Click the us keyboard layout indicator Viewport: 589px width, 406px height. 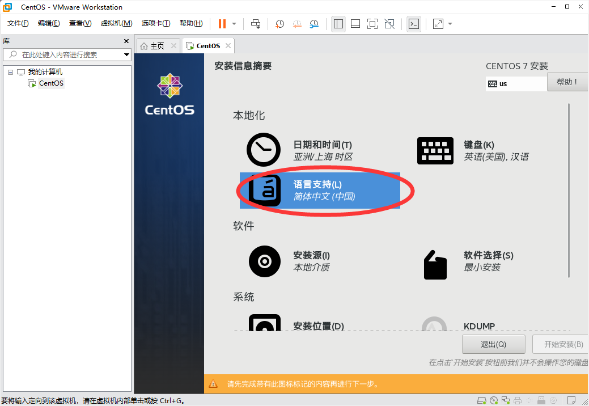pyautogui.click(x=516, y=84)
